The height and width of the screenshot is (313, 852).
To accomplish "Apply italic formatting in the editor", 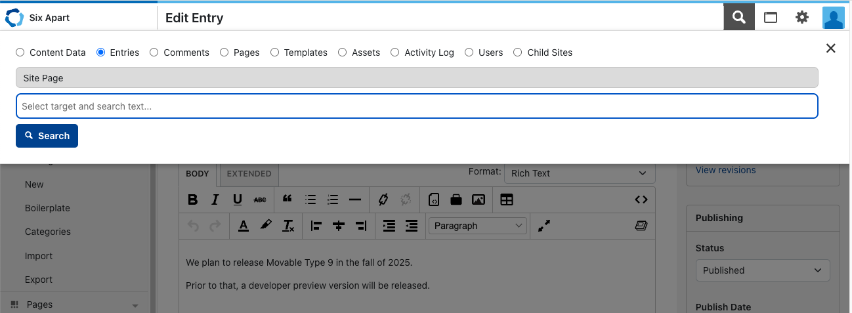I will coord(215,199).
